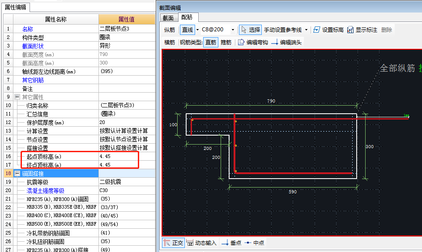Image resolution: width=422 pixels, height=252 pixels.
Task: Click the 搭接设置 value cell
Action: coord(127,148)
